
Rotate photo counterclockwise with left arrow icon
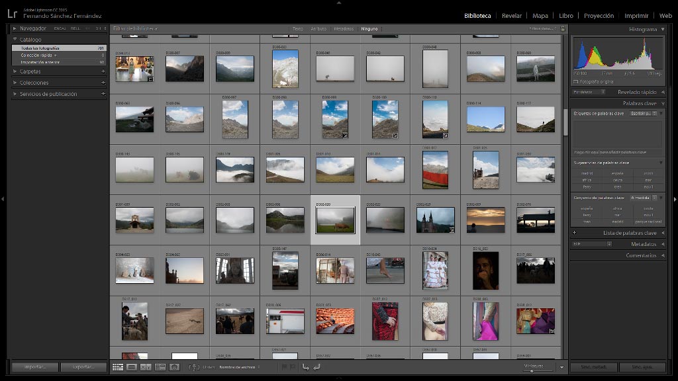[x=305, y=367]
